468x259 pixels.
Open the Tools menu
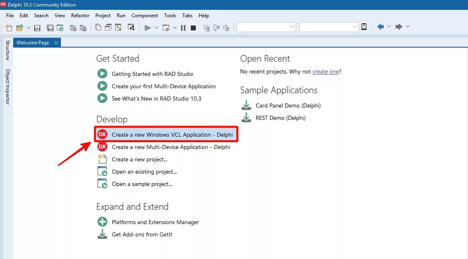170,16
